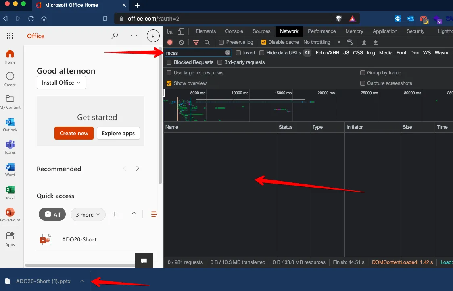Click the DevTools record network log button

pos(170,42)
